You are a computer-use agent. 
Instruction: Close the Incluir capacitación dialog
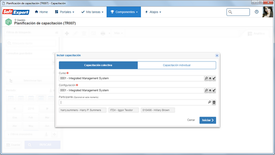click(217, 56)
